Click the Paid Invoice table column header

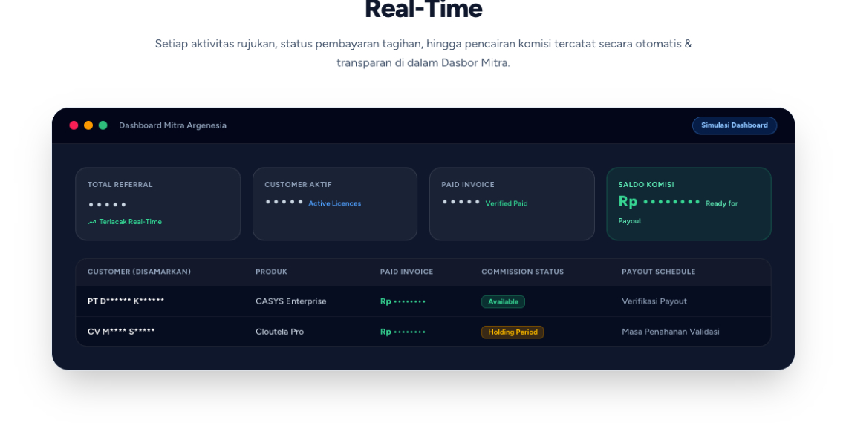[407, 272]
